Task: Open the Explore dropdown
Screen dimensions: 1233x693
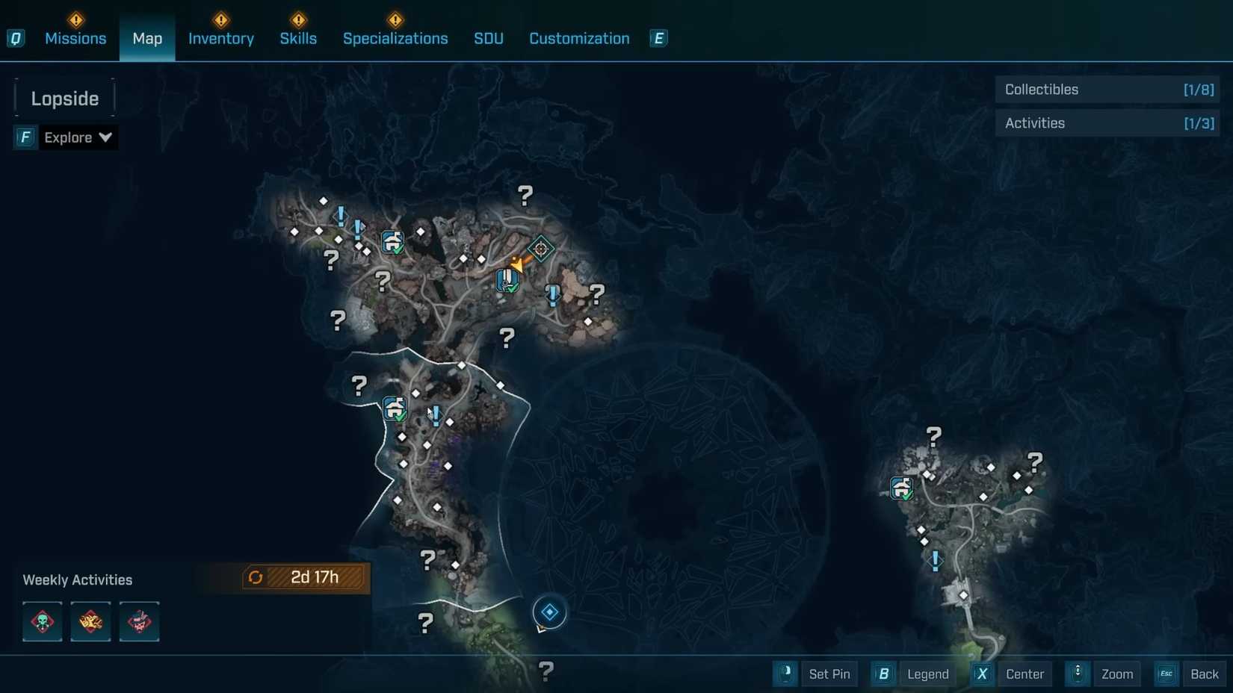Action: tap(78, 137)
